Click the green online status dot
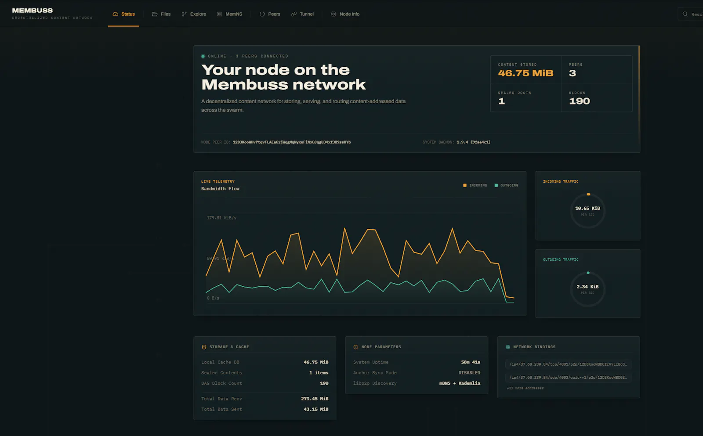 point(203,56)
